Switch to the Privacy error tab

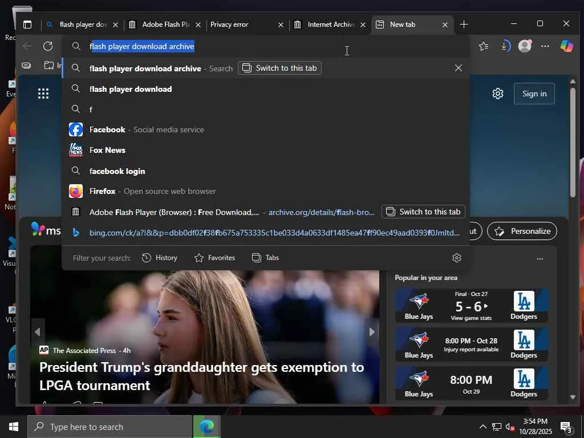coord(248,25)
